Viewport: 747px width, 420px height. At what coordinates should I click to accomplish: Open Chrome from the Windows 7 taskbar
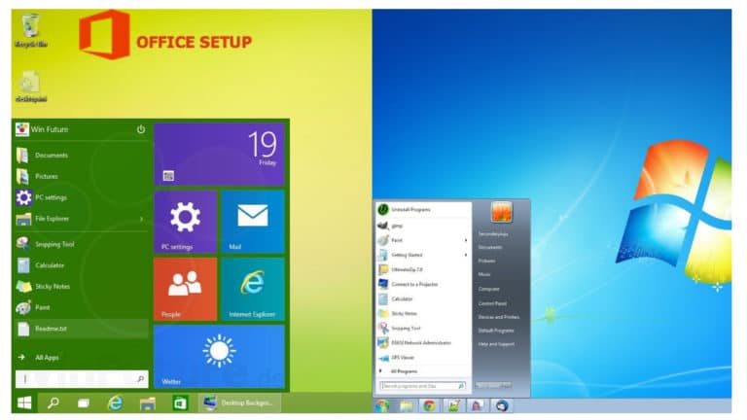tap(428, 404)
